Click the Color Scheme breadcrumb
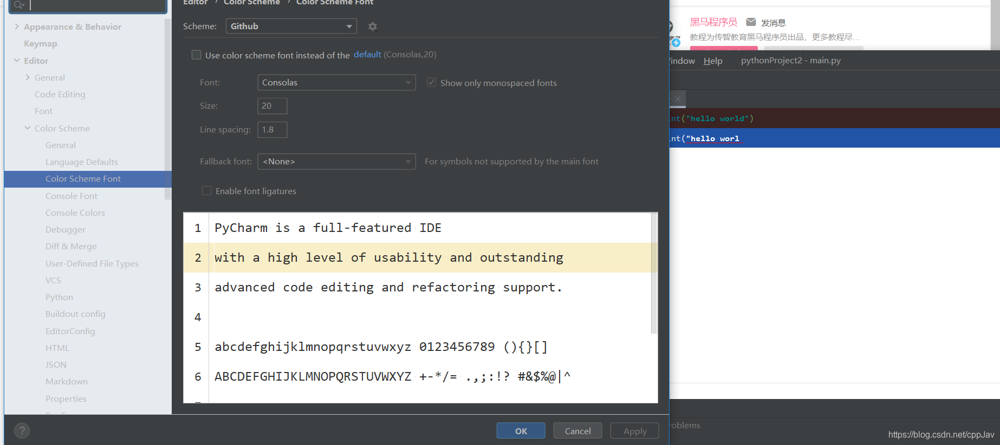Screen dimensions: 1000x445 (x=252, y=3)
